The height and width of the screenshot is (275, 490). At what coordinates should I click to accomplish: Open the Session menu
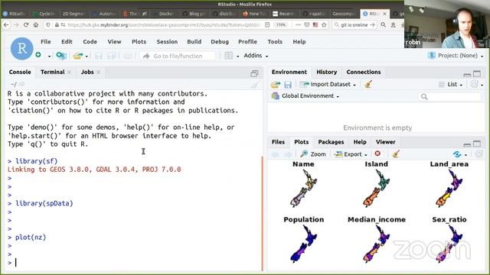(x=167, y=42)
